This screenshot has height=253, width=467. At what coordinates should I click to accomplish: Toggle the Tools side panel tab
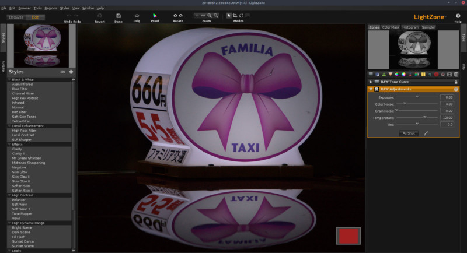(463, 37)
